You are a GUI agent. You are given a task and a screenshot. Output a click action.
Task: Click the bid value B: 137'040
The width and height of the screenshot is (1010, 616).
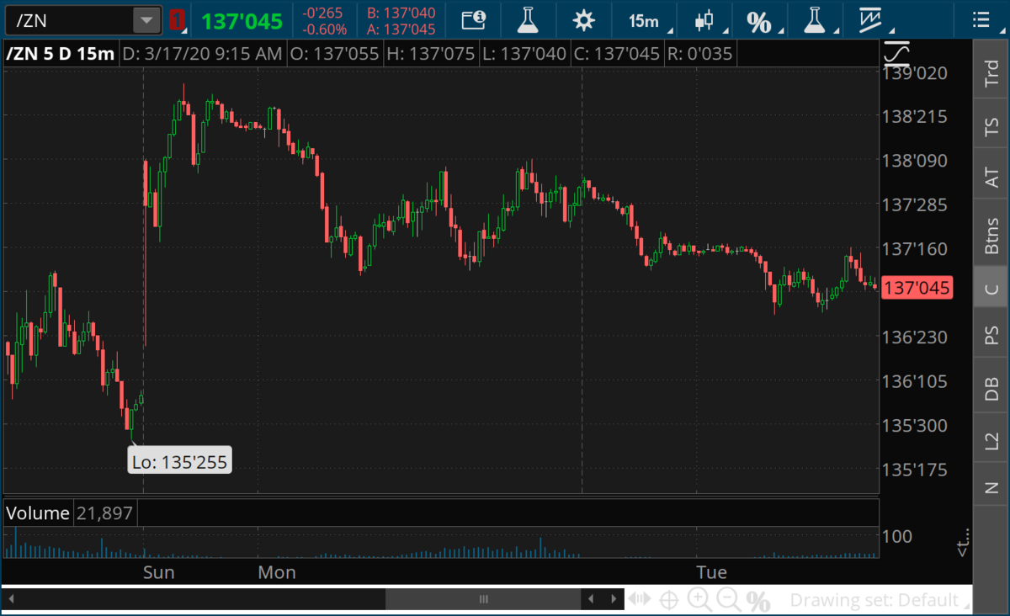[401, 13]
